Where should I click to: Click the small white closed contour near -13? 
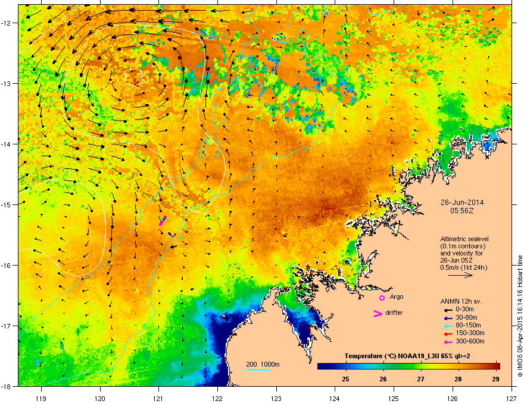[133, 77]
